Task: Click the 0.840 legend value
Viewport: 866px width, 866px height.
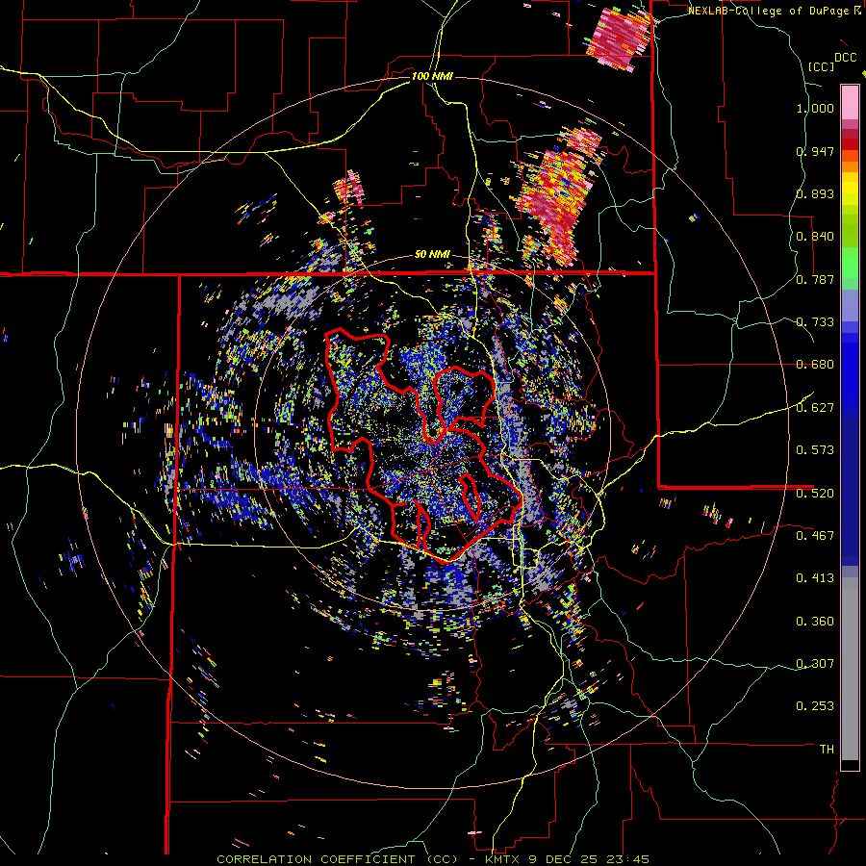Action: point(815,237)
